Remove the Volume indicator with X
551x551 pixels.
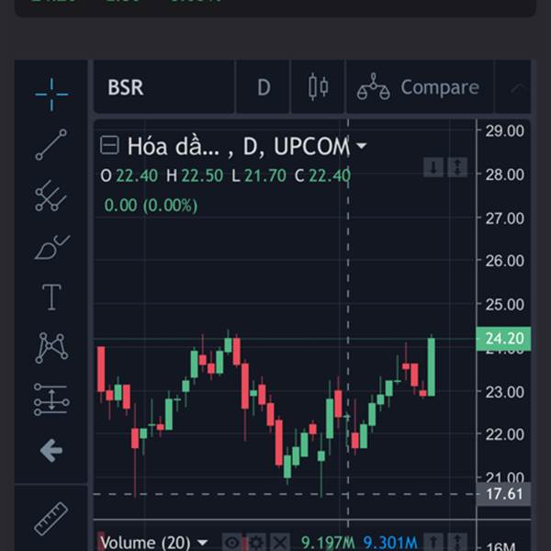pos(280,542)
